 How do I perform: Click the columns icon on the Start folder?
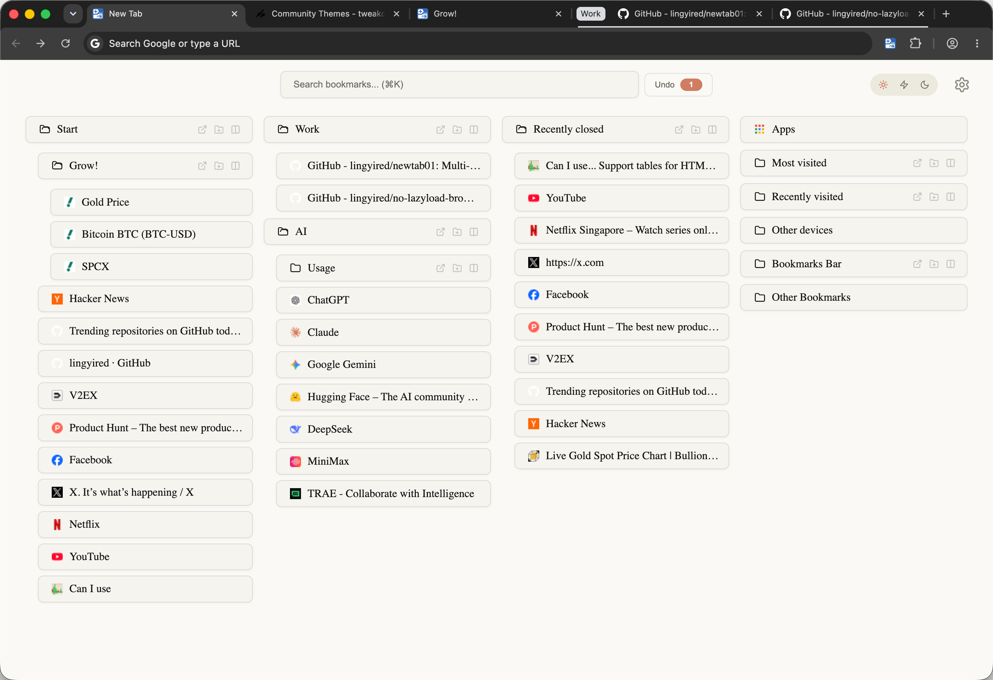click(x=235, y=129)
